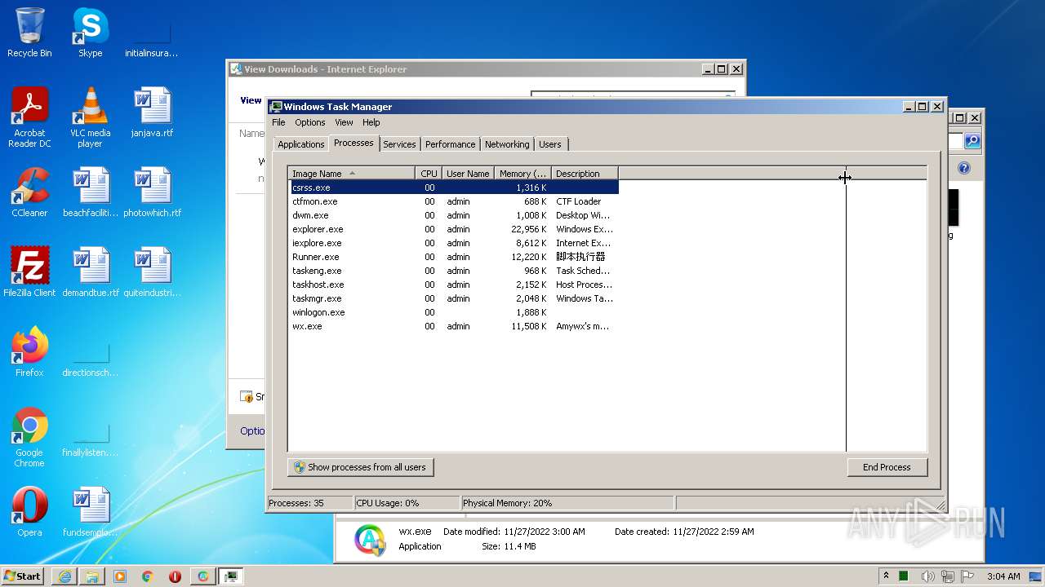
Task: Select quiteindustri... rtf file icon
Action: click(152, 271)
